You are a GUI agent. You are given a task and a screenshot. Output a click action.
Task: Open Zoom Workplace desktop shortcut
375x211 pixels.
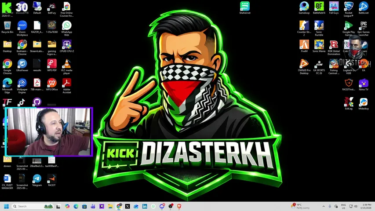[x=22, y=28]
